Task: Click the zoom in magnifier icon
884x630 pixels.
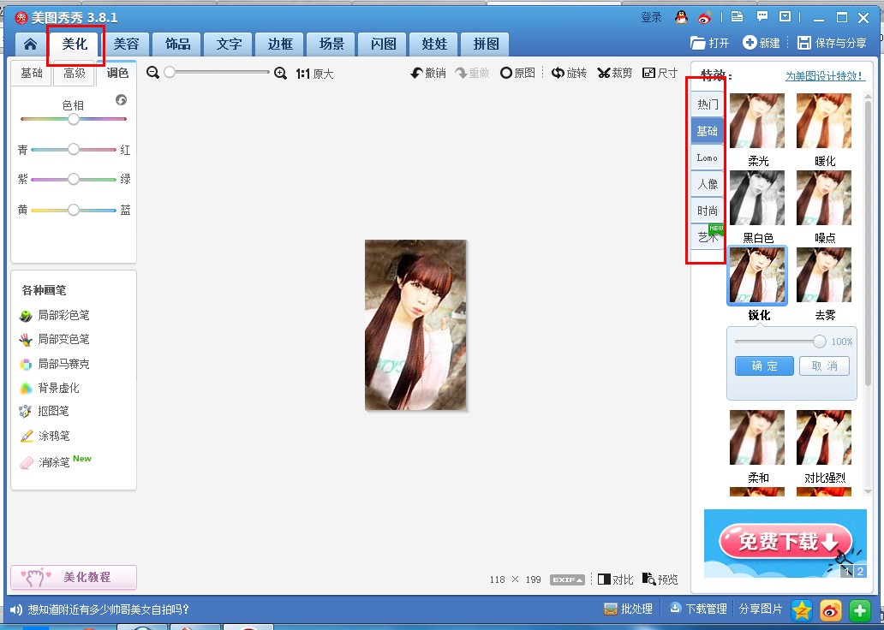Action: 280,74
